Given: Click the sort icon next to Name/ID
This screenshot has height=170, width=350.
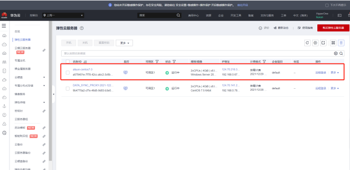Looking at the screenshot, I should click(85, 62).
